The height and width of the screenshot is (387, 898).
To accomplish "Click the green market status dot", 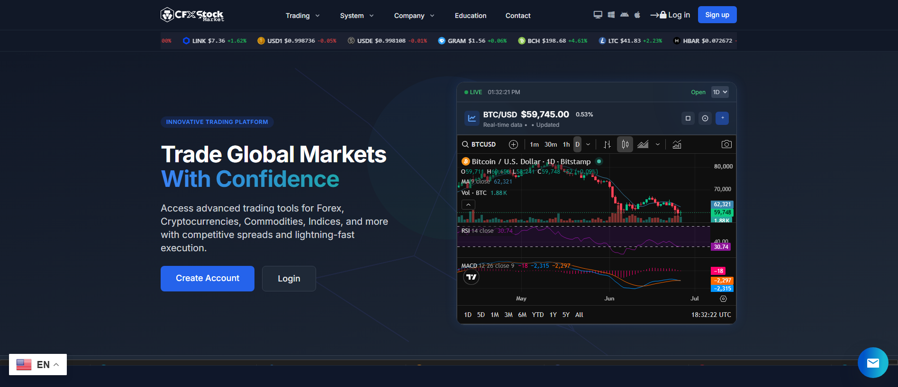I will coord(599,161).
